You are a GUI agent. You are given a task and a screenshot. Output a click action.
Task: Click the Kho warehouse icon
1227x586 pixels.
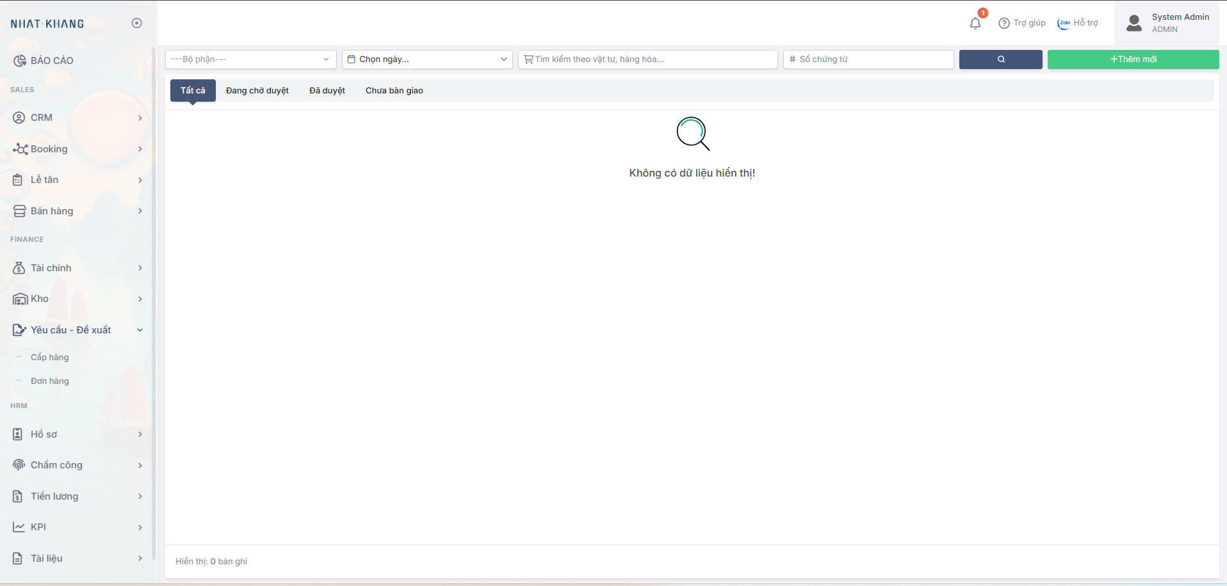(20, 299)
